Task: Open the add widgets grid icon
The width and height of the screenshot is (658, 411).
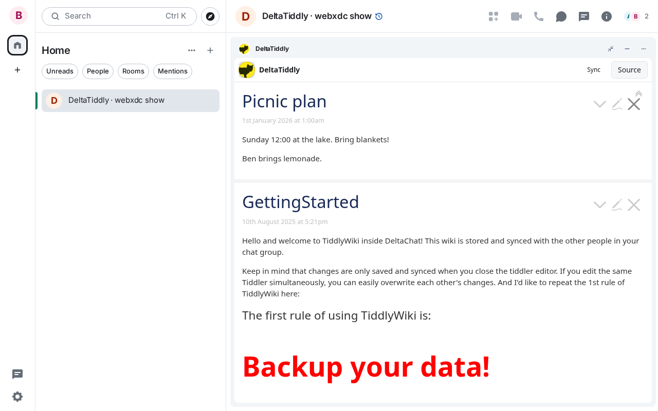Action: (493, 16)
